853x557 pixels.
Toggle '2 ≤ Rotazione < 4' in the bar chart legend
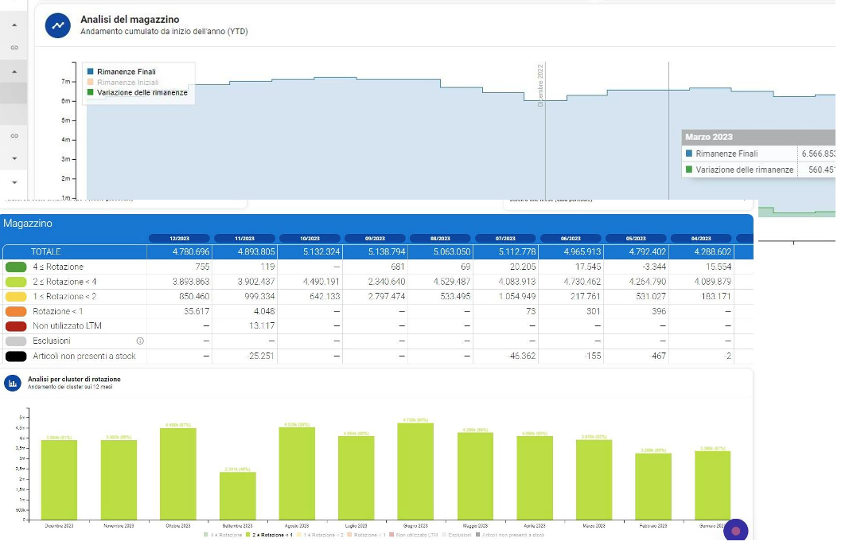point(269,536)
